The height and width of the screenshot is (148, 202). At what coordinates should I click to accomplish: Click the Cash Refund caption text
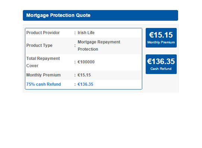tap(161, 69)
